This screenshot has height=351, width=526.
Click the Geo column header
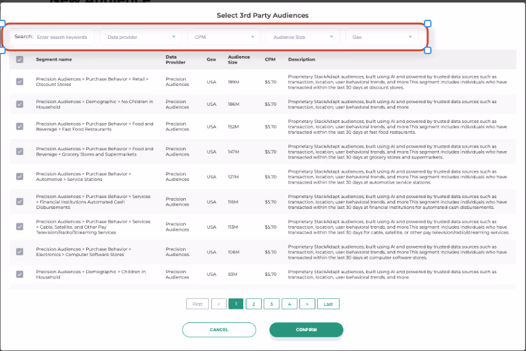211,59
